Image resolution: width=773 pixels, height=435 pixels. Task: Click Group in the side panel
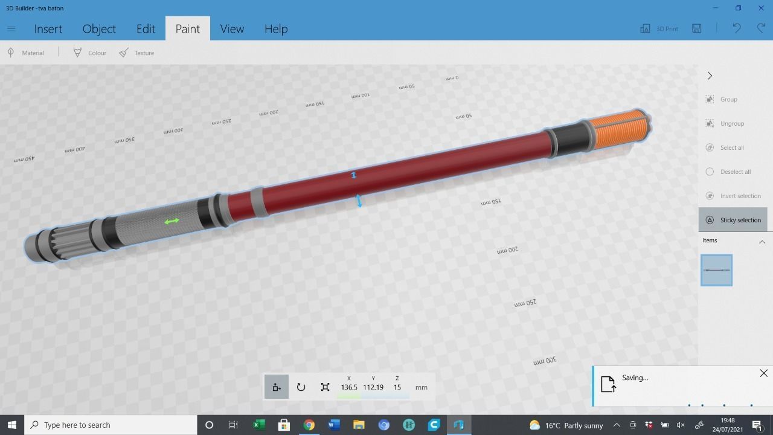pos(722,99)
